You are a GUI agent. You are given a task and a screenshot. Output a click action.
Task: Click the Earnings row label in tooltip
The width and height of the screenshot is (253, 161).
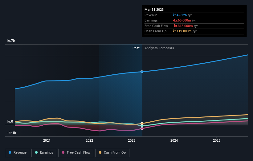click(151, 20)
